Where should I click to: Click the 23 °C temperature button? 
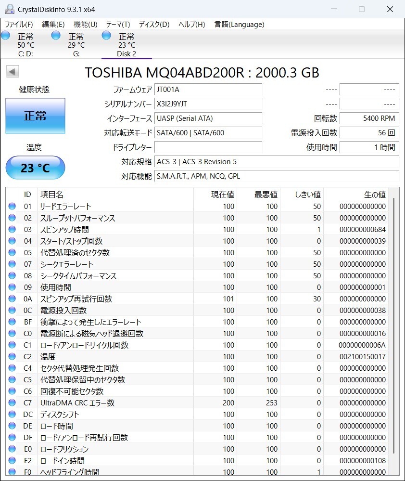(35, 168)
